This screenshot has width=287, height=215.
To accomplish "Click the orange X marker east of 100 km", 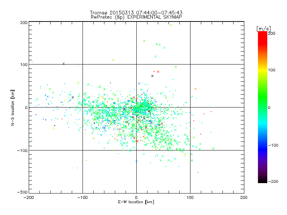I will 196,89.
